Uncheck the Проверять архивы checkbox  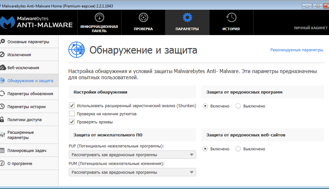pyautogui.click(x=72, y=122)
